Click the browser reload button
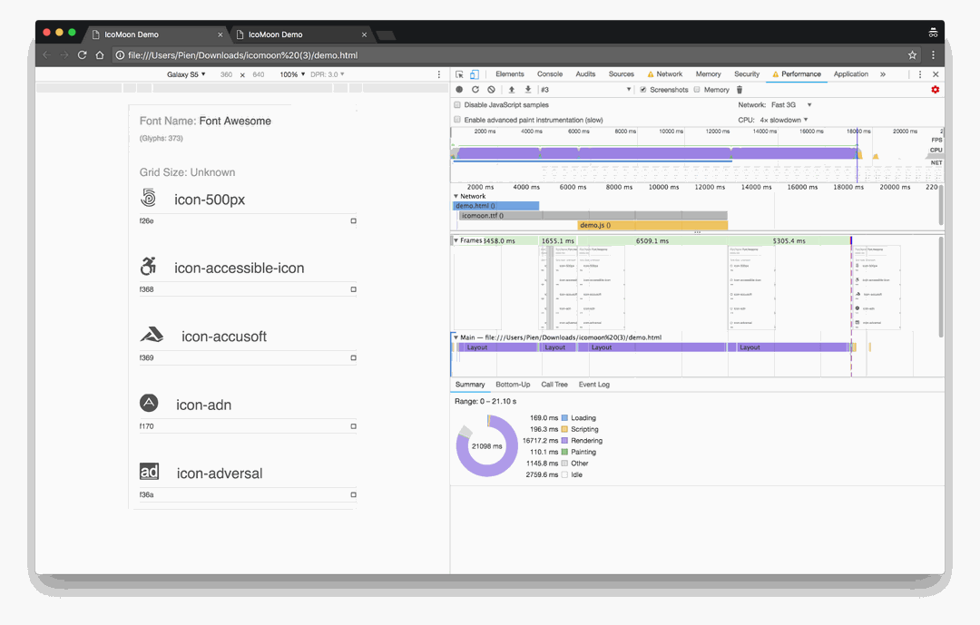The image size is (980, 625). (82, 55)
